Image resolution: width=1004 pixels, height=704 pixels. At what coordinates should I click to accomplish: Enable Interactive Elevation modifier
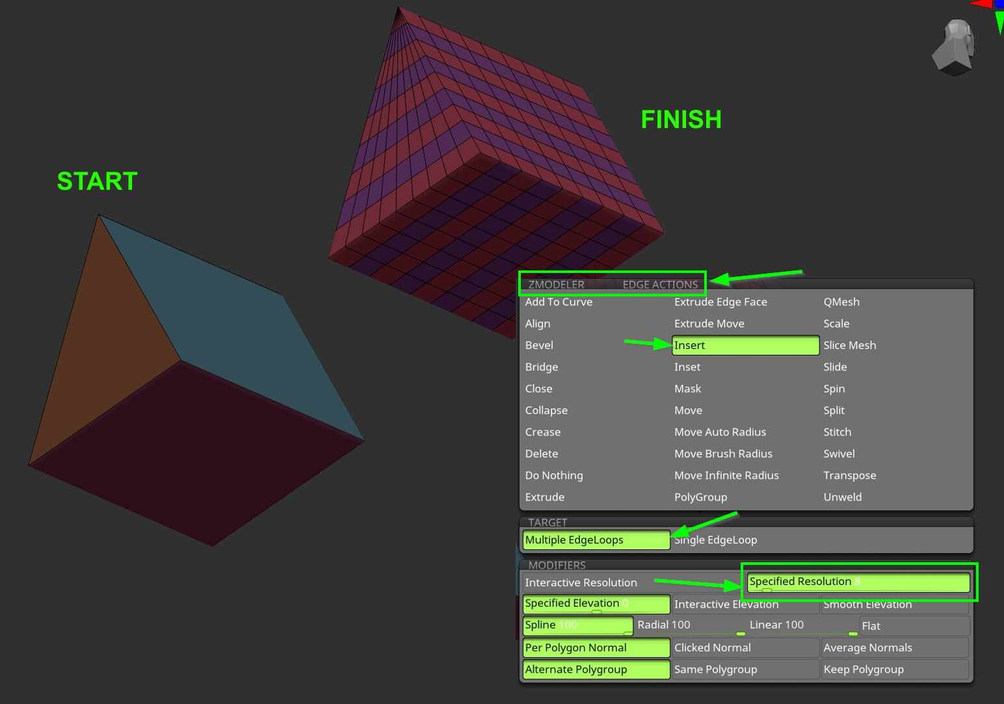click(x=726, y=604)
